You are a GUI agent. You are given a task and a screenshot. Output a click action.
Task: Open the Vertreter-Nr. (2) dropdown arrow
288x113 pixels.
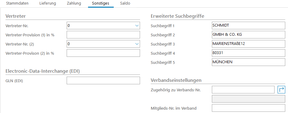[x=137, y=44]
